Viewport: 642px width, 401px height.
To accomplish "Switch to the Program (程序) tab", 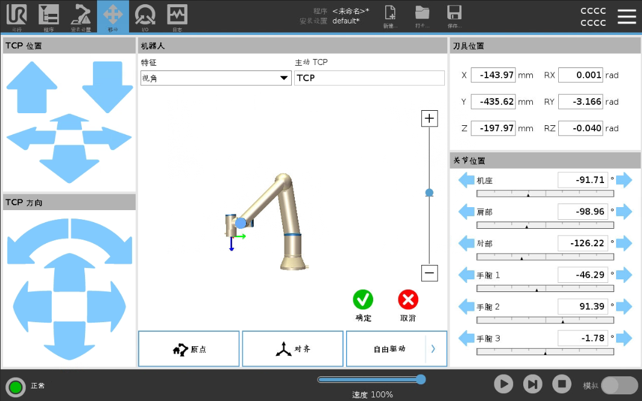I will click(x=48, y=16).
